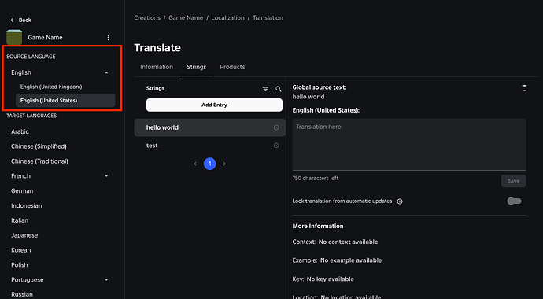Go to next page of strings
Image resolution: width=543 pixels, height=299 pixels.
coord(224,164)
